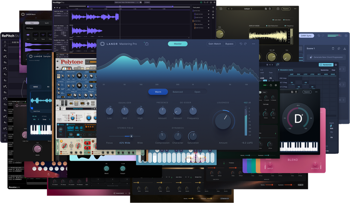The height and width of the screenshot is (203, 350).
Task: Open the three-dot menu in Mastering Pro
Action: click(254, 44)
